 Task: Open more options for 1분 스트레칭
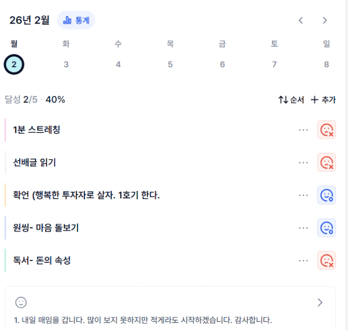coord(304,130)
